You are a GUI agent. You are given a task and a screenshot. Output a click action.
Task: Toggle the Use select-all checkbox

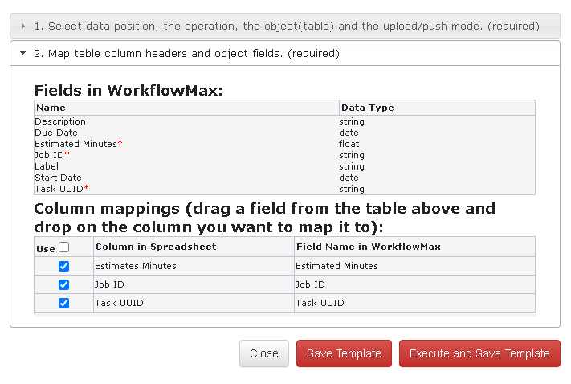coord(64,247)
